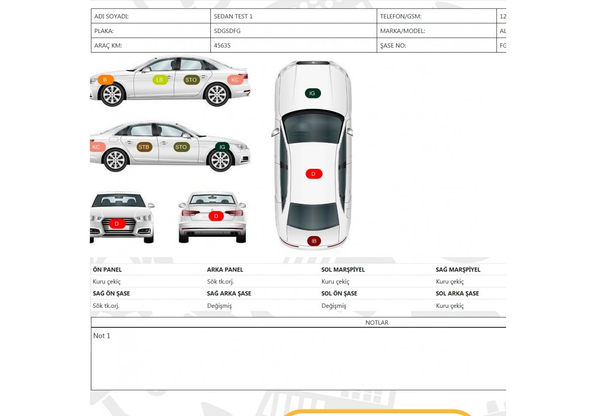
Task: Click the brown STB badge on the car door
Action: (x=144, y=147)
